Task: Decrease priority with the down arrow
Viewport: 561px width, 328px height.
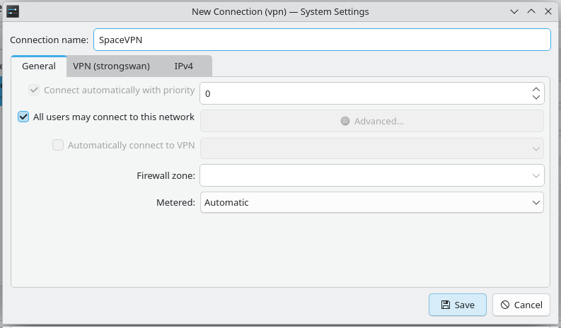Action: pyautogui.click(x=536, y=98)
